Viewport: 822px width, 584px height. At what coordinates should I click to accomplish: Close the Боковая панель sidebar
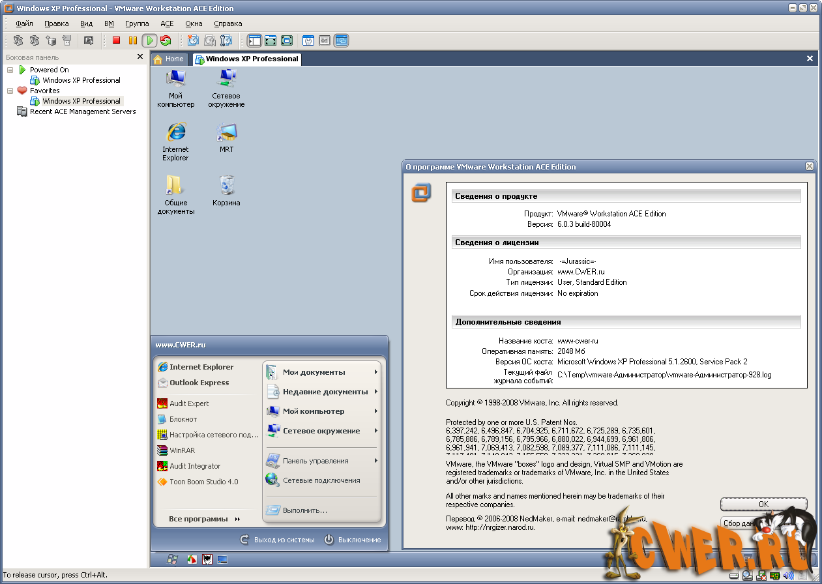coord(139,57)
